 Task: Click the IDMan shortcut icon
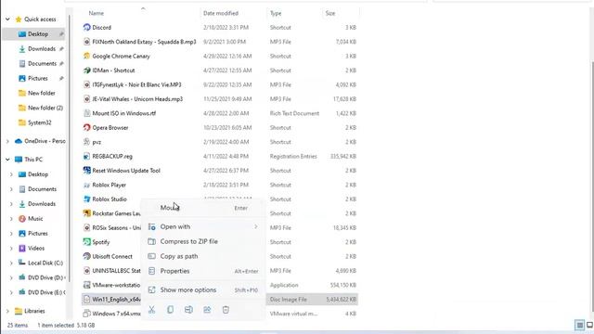[x=86, y=71]
